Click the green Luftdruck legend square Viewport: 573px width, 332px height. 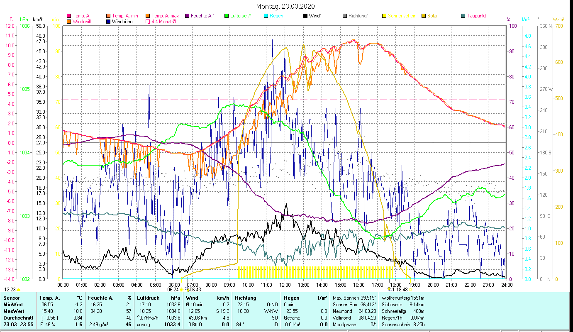[x=227, y=16]
